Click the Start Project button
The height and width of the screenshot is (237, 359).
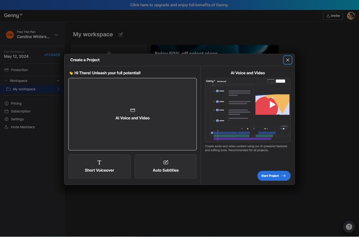[x=274, y=176]
